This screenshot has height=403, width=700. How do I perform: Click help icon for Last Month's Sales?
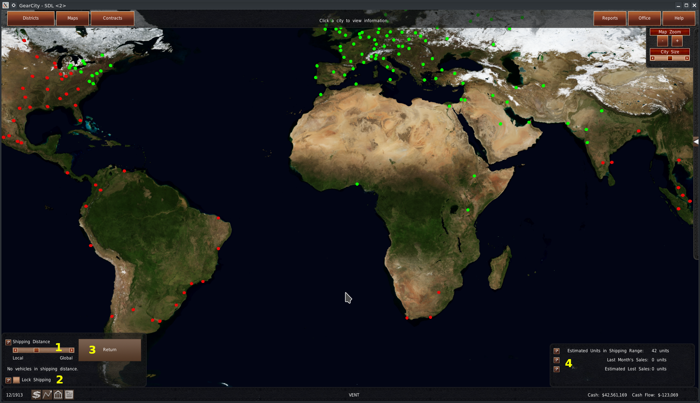pyautogui.click(x=557, y=360)
